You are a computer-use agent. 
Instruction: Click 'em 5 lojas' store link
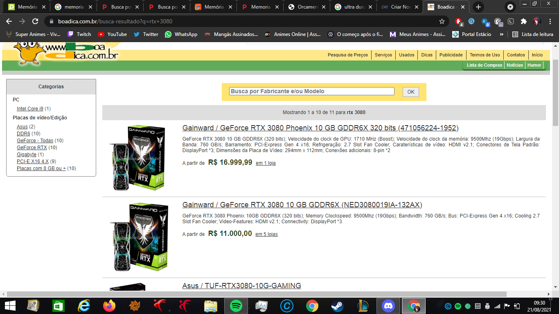pos(266,234)
